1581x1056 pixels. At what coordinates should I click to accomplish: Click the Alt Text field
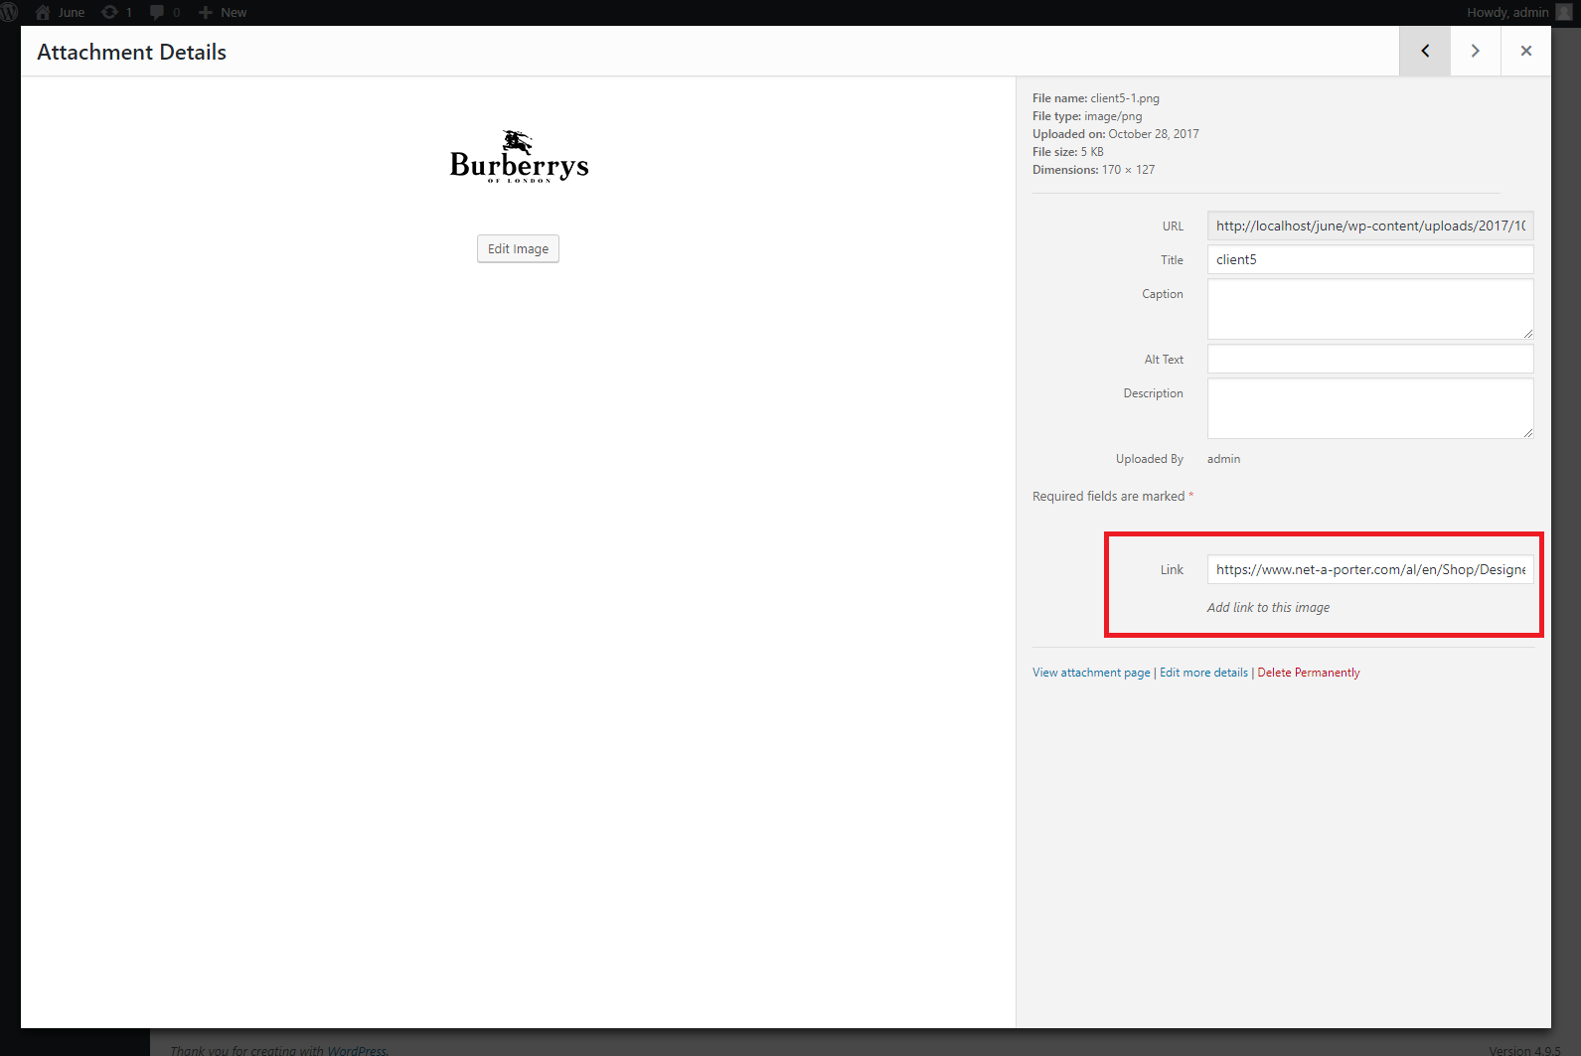coord(1370,359)
